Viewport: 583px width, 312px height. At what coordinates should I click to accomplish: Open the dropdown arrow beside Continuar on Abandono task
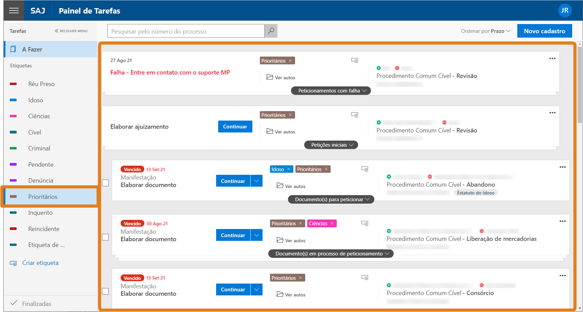point(256,181)
